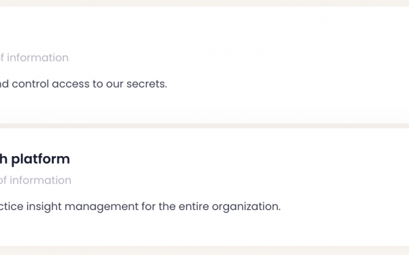Click the word "secrets." in the first card
Viewport: 409px width, 255px height.
tap(147, 84)
